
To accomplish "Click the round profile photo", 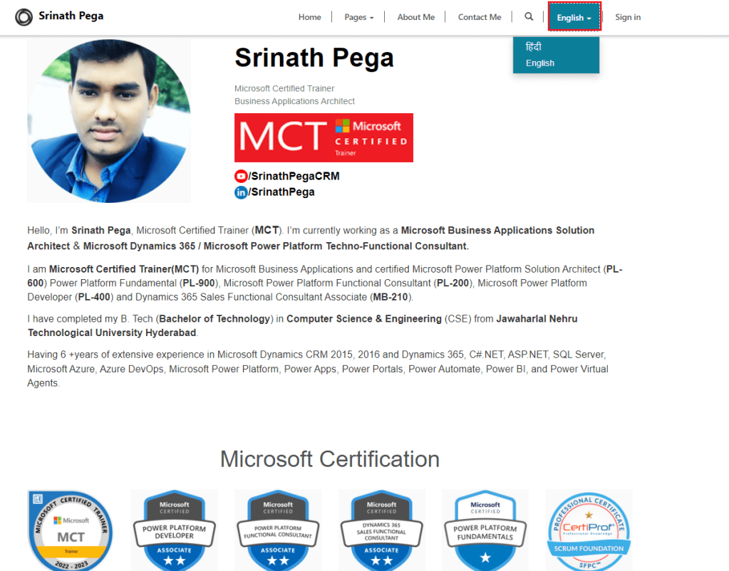I will click(x=109, y=121).
